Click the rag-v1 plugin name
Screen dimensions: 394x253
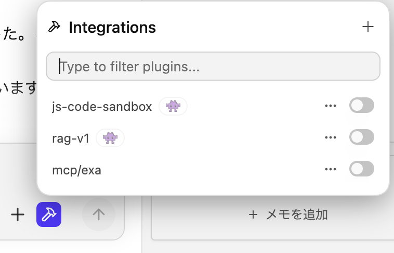(71, 138)
